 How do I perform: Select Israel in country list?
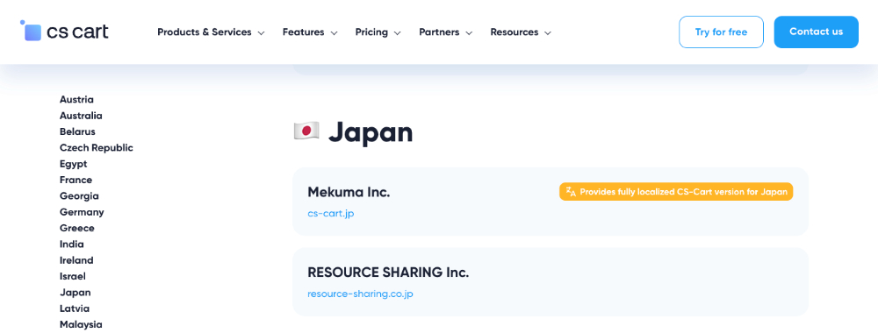(73, 276)
